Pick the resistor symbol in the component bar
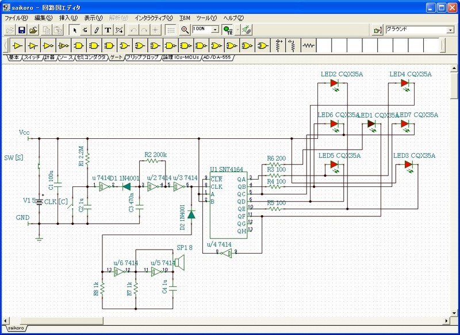Image resolution: width=460 pixels, height=335 pixels. (x=309, y=45)
